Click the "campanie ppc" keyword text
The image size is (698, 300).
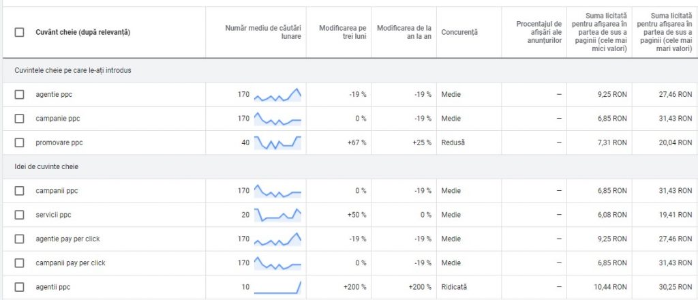58,119
